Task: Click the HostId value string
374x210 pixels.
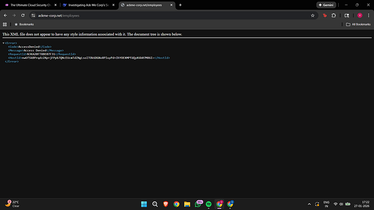Action: point(88,58)
